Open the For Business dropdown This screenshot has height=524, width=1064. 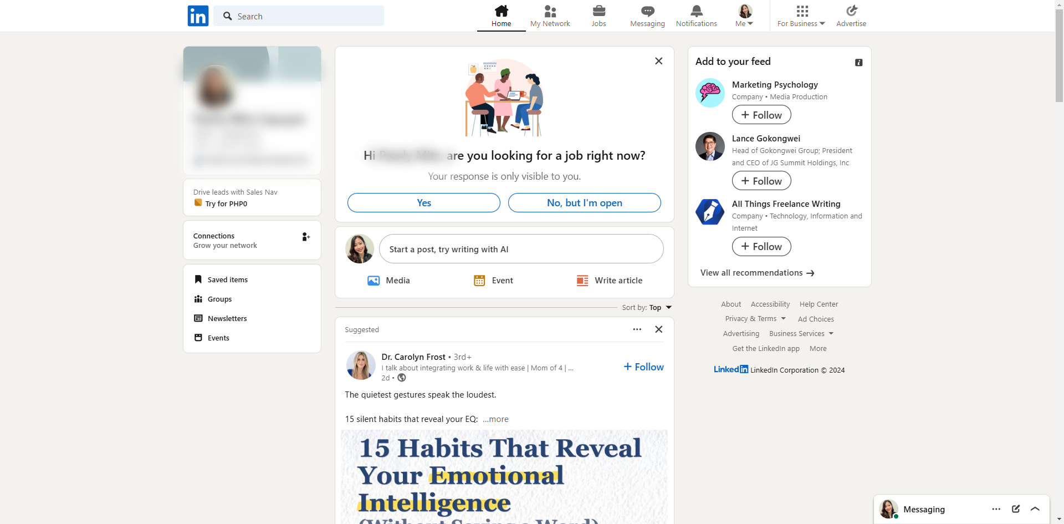click(x=801, y=16)
